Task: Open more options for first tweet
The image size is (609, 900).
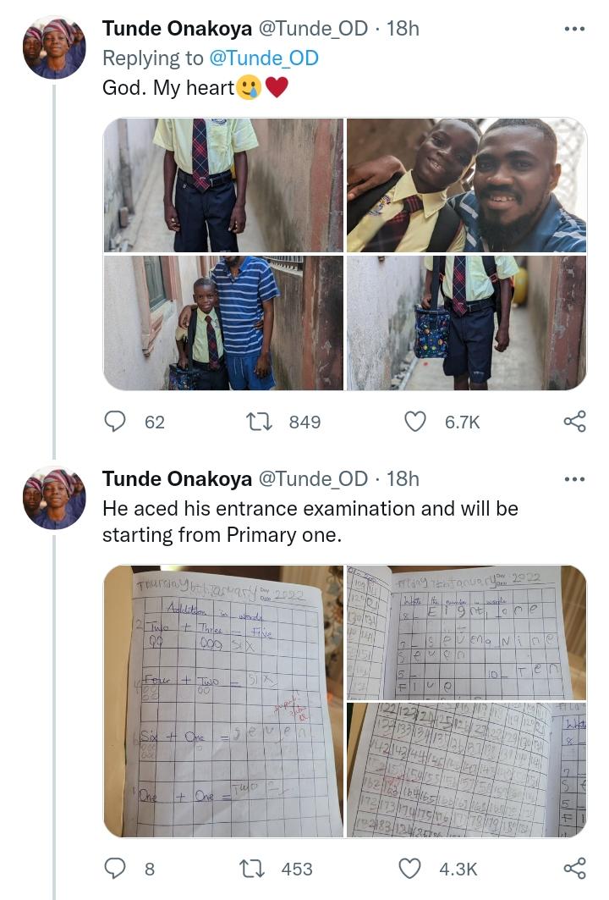Action: (x=574, y=29)
